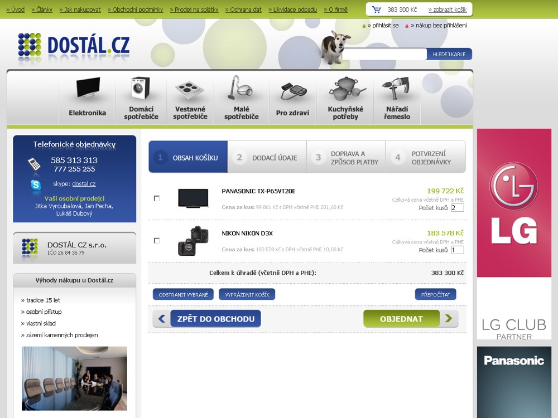The width and height of the screenshot is (558, 418).
Task: Open Likvidace odpadu menu link
Action: (292, 9)
